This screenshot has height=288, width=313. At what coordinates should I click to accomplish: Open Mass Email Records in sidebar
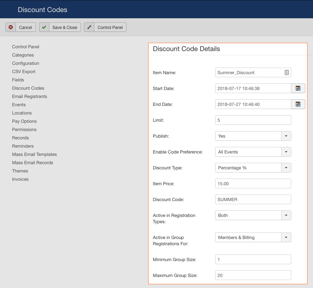[x=32, y=163]
